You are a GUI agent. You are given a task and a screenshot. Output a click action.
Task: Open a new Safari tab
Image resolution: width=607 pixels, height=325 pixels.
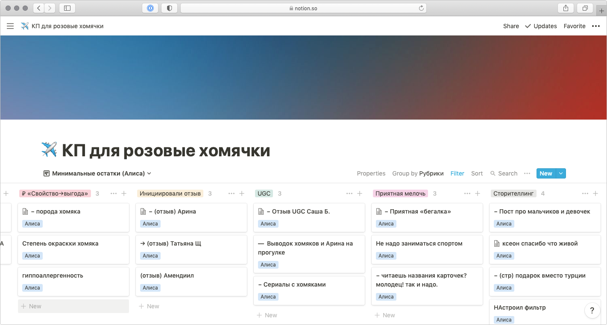(x=601, y=11)
